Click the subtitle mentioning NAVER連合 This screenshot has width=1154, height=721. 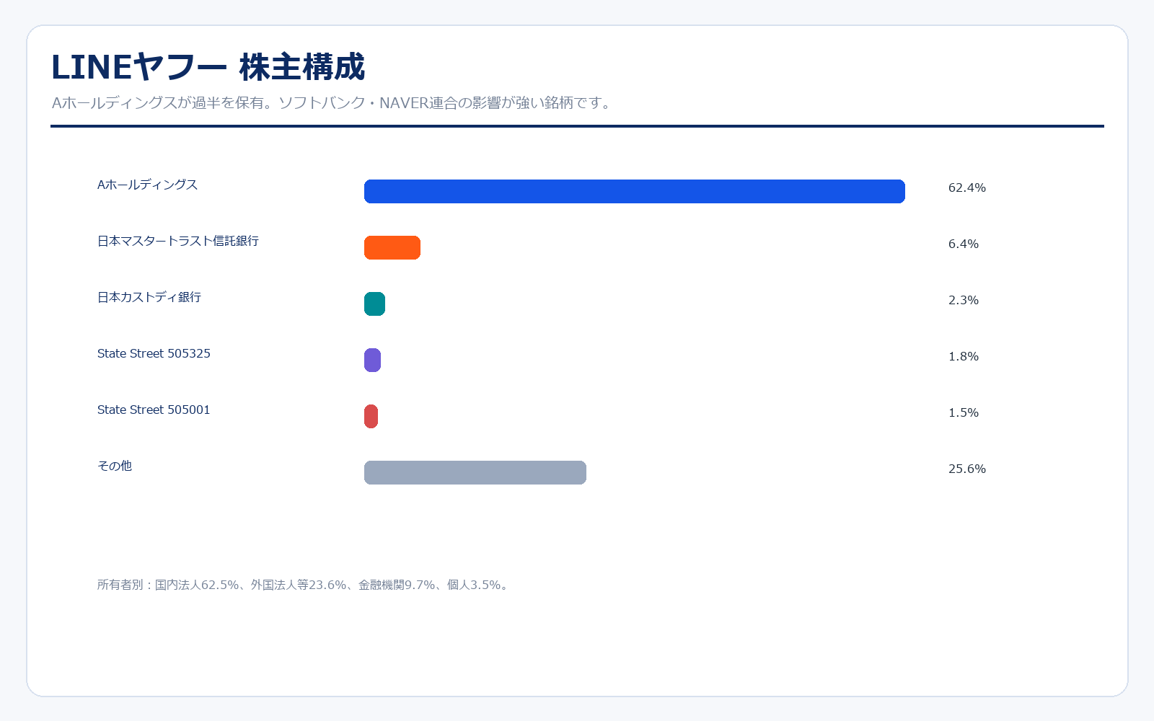click(x=332, y=102)
